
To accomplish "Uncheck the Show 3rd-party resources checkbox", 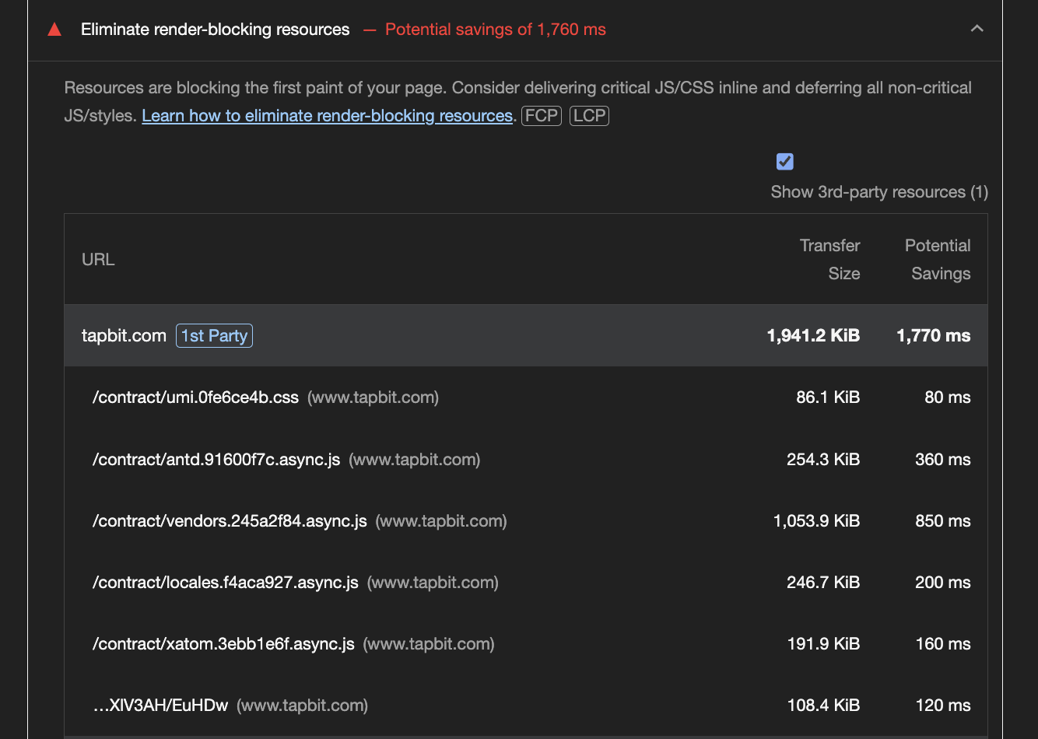I will pyautogui.click(x=785, y=162).
